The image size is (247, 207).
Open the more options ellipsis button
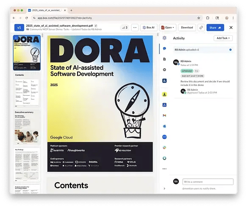[x=135, y=28]
